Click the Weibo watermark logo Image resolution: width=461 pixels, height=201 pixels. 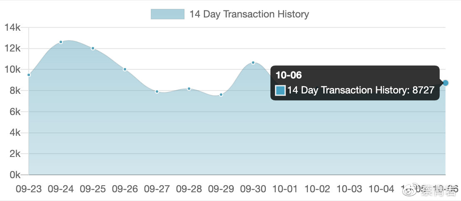(x=411, y=190)
